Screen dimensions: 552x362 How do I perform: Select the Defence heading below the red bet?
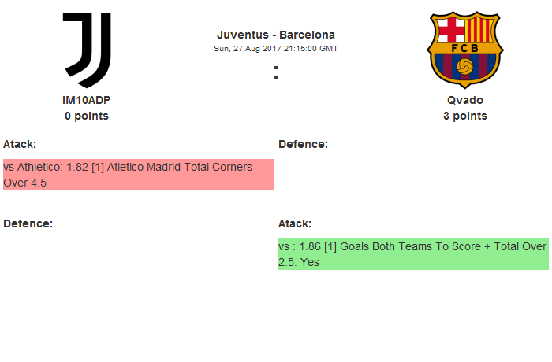click(28, 223)
